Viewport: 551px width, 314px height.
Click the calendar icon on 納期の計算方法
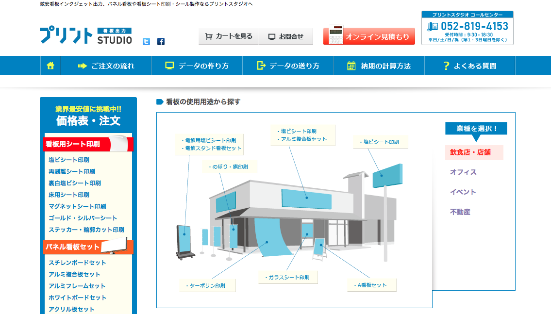[351, 66]
